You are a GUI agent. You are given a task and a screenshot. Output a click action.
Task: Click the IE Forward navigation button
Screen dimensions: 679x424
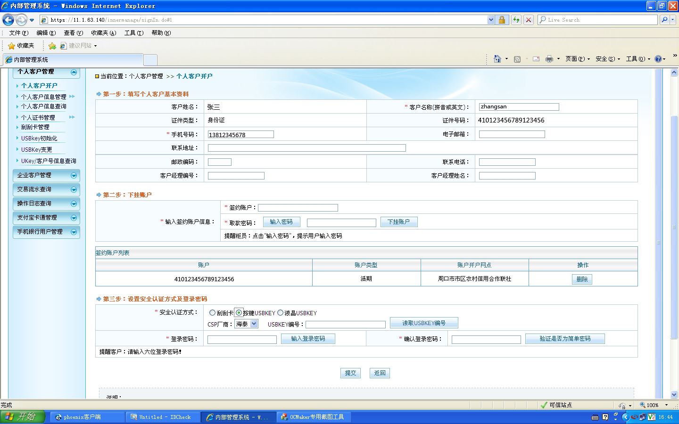click(x=21, y=20)
